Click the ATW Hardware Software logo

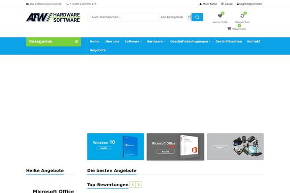(53, 17)
